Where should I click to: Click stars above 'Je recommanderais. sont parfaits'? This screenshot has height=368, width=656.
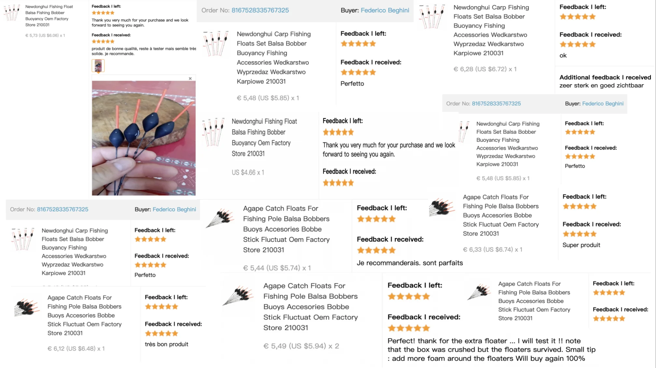tap(376, 250)
